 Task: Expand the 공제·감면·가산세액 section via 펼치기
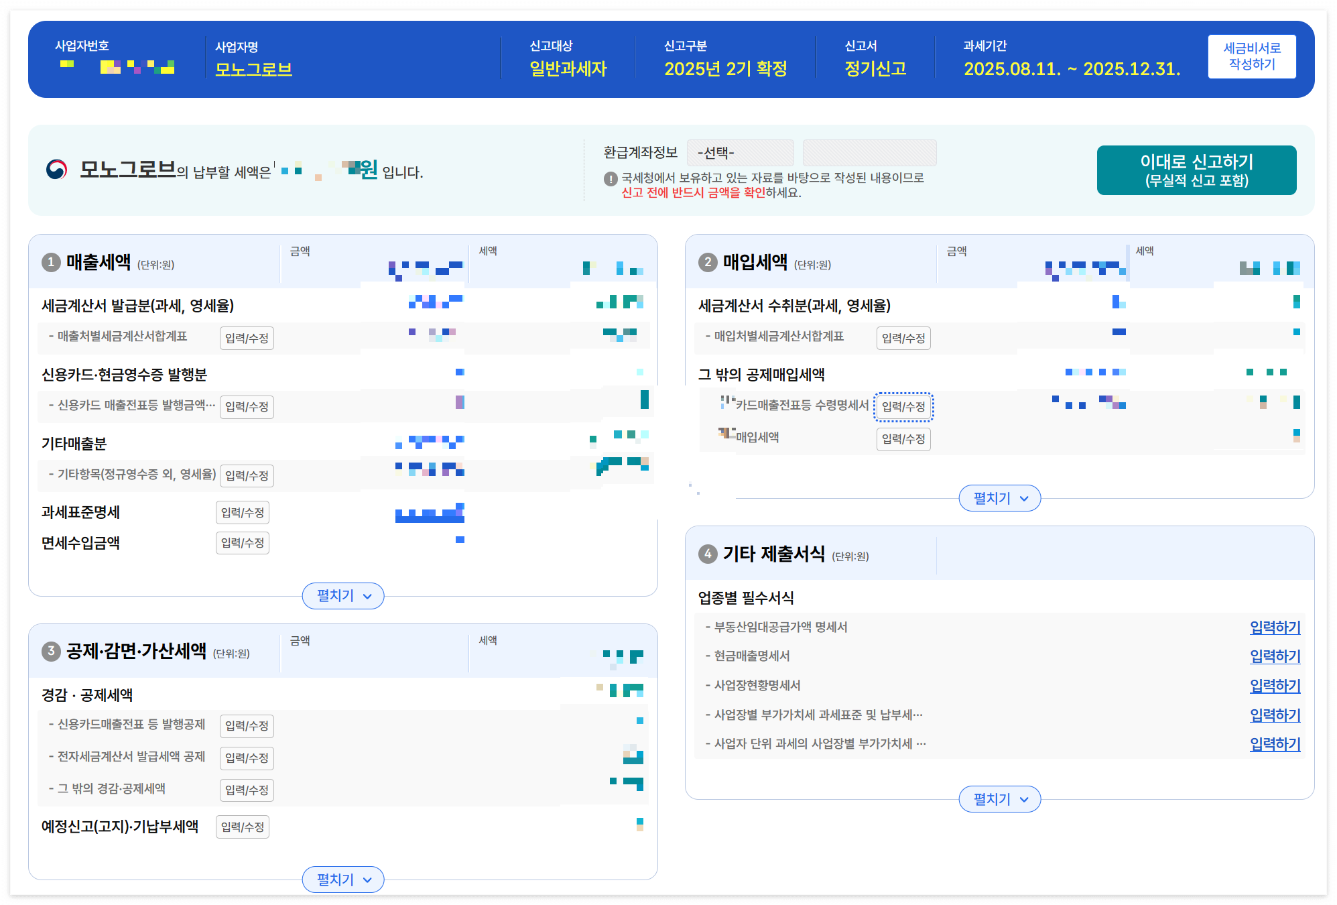point(342,879)
